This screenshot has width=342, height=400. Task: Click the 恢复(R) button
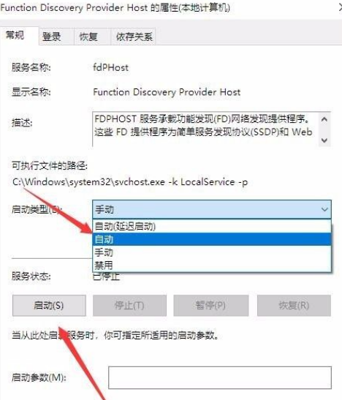pos(294,306)
